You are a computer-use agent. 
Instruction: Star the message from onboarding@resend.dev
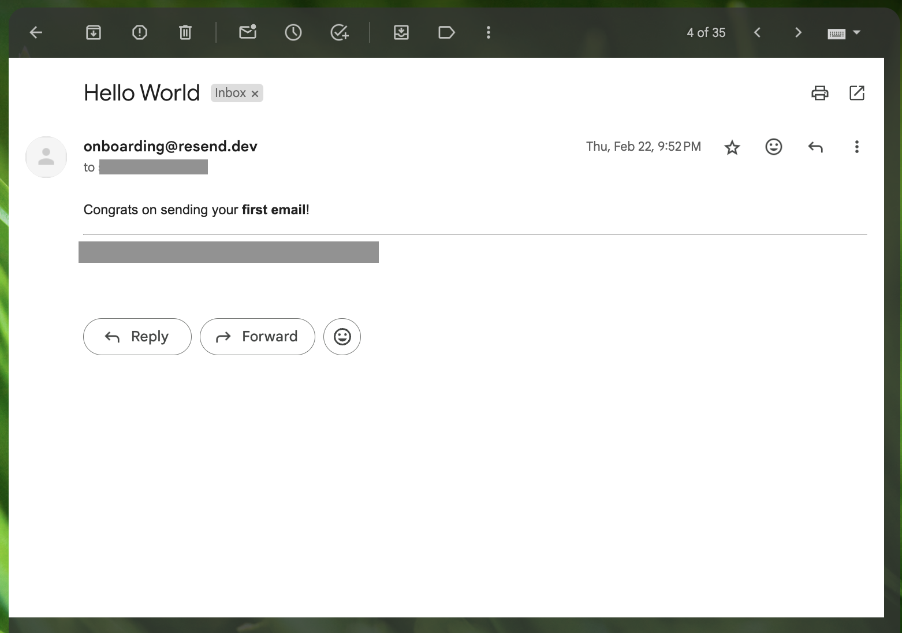pos(732,147)
